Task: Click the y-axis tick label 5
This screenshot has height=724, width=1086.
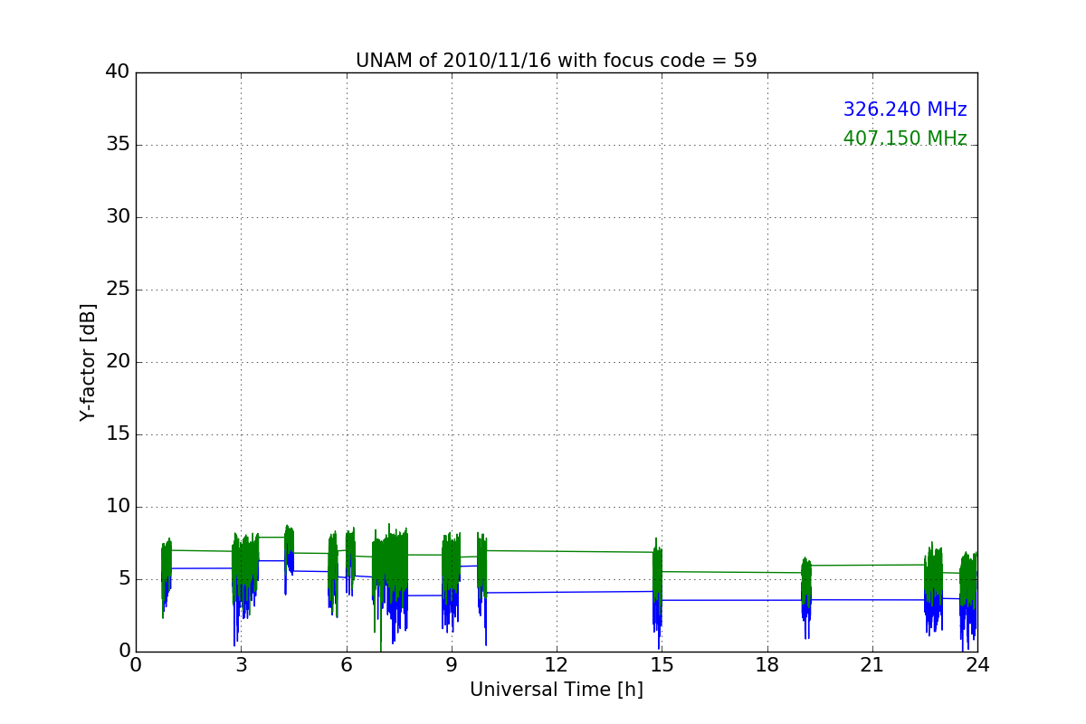Action: click(124, 579)
